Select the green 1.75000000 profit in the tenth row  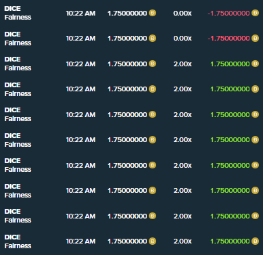coord(230,241)
